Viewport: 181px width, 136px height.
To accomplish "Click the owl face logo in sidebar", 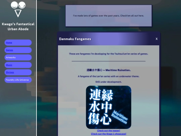I will click(18, 9).
